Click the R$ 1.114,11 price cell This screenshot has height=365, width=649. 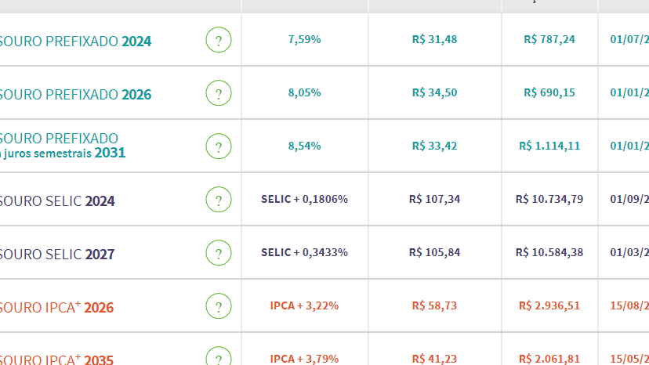pyautogui.click(x=549, y=146)
